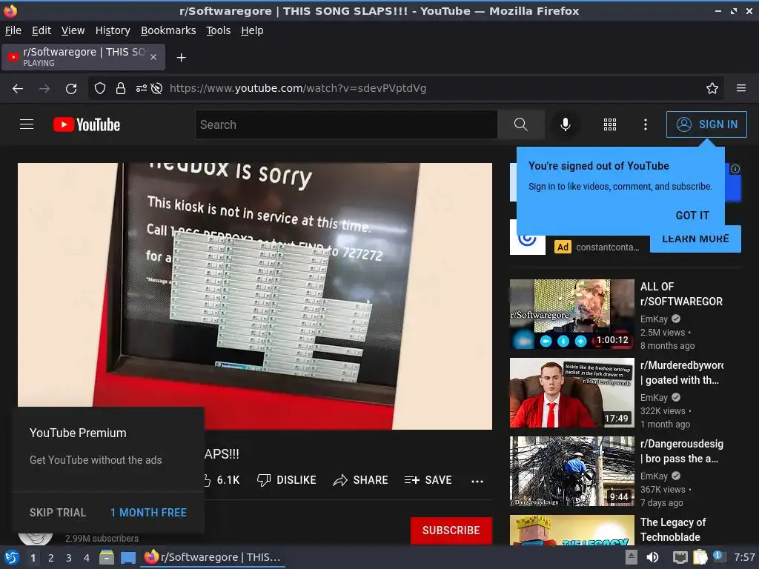Dismiss signed-out notice with GOT IT
Viewport: 759px width, 569px height.
tap(692, 216)
